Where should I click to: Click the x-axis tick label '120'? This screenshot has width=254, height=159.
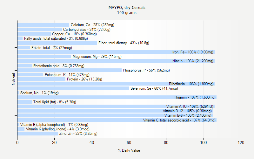(241, 142)
